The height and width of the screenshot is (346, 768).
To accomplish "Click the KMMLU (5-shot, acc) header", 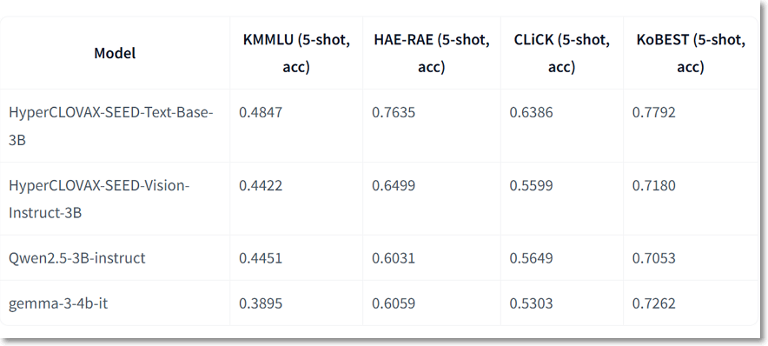I will coord(296,53).
